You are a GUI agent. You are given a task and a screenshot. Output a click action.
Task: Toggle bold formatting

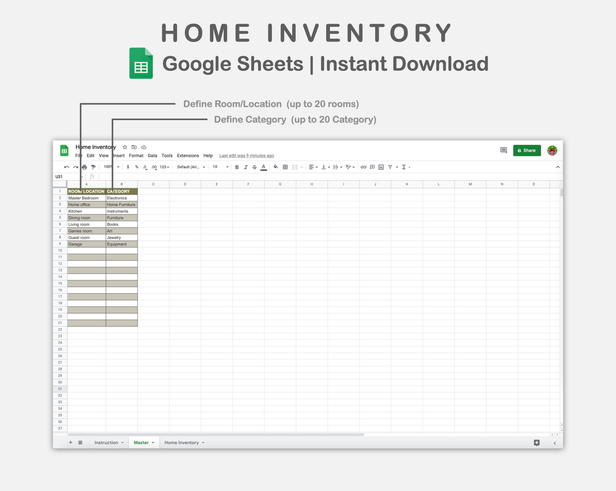[x=237, y=167]
